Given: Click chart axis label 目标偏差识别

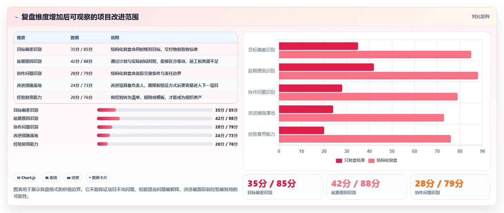Looking at the screenshot, I should click(262, 50).
